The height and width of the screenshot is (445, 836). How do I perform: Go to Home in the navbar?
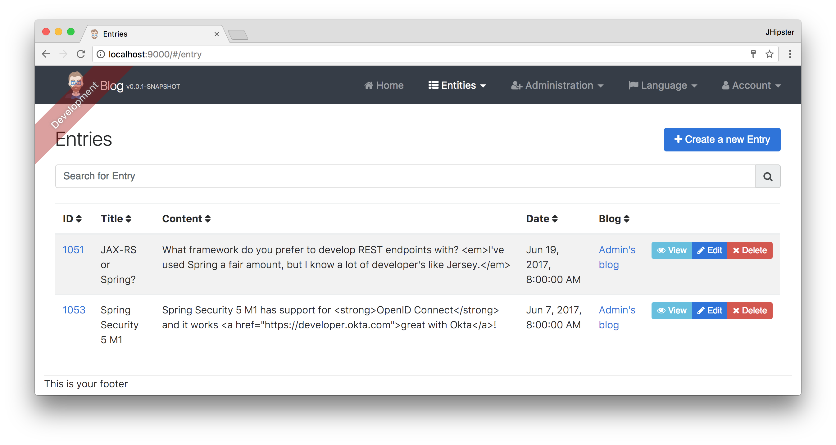coord(384,85)
